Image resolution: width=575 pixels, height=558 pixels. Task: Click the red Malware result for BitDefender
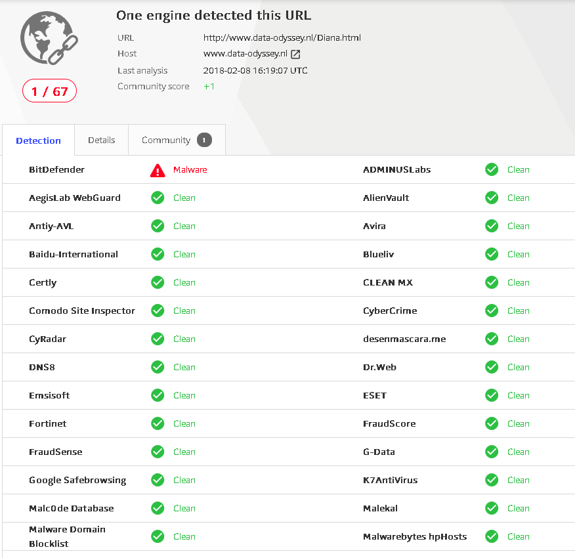190,170
